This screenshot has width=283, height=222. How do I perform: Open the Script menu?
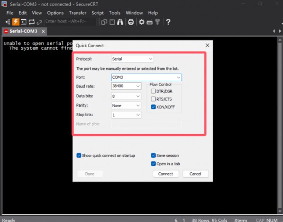98,13
